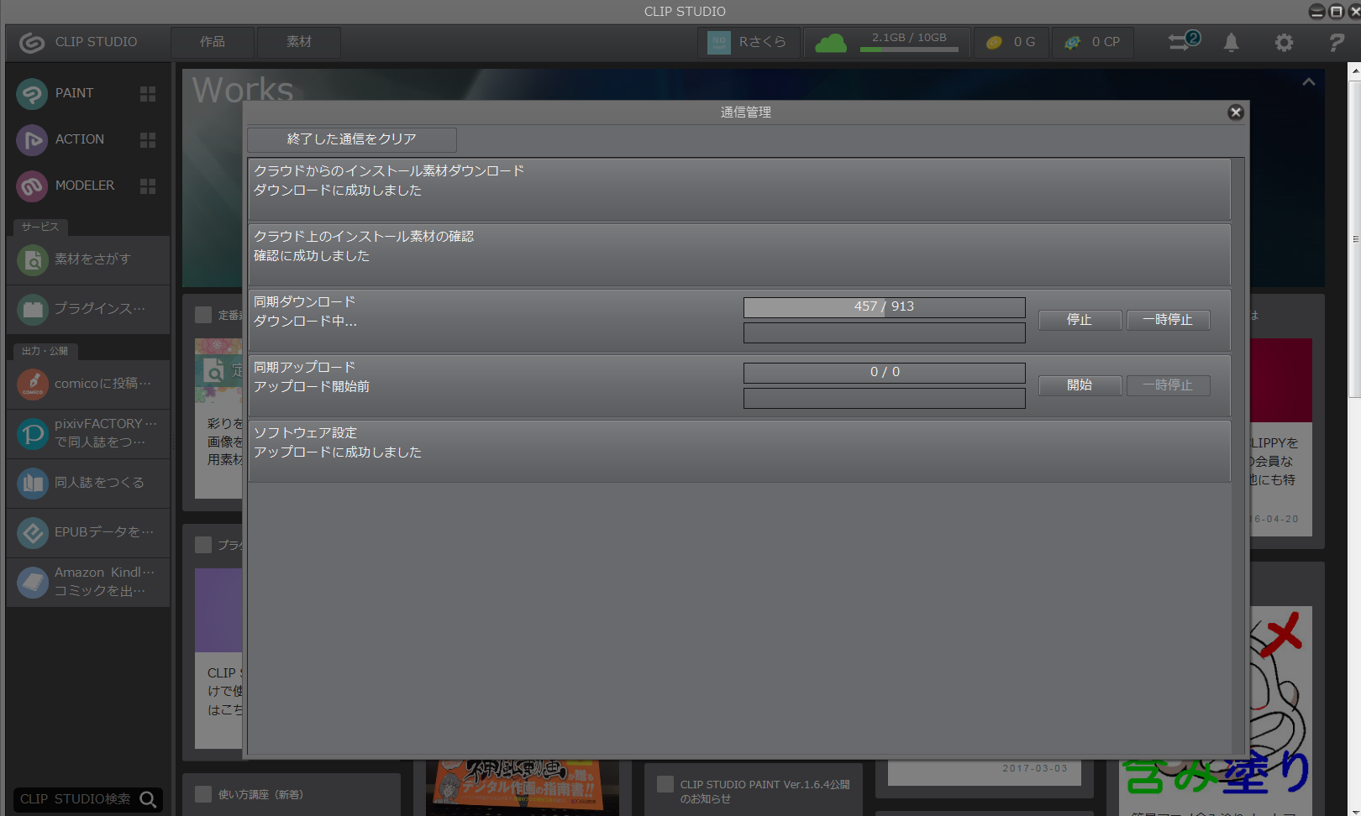Click 終了した通信をクリア button
The height and width of the screenshot is (816, 1361).
tap(352, 139)
